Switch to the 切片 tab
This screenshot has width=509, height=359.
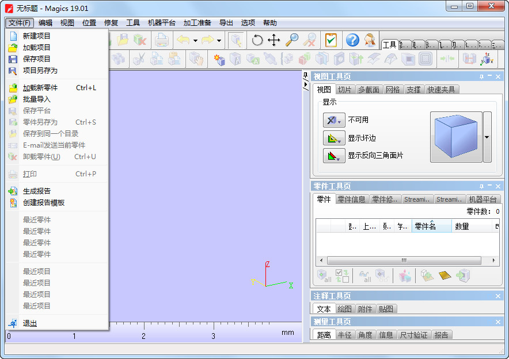point(344,90)
